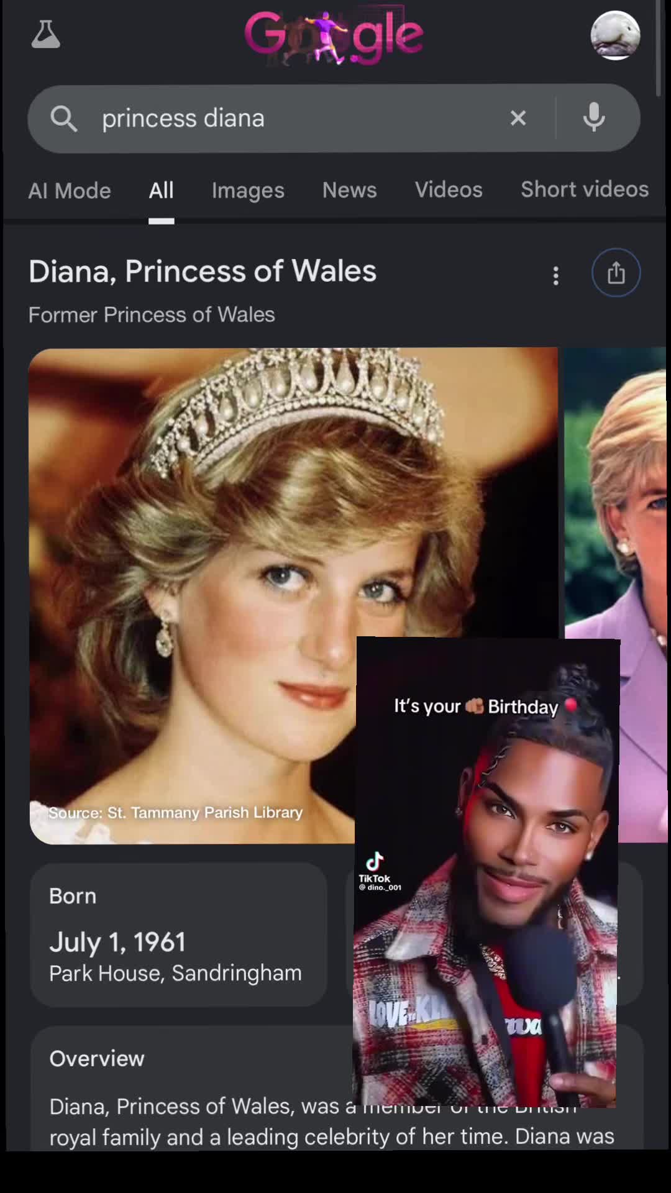Open Search Labs flask icon

45,34
